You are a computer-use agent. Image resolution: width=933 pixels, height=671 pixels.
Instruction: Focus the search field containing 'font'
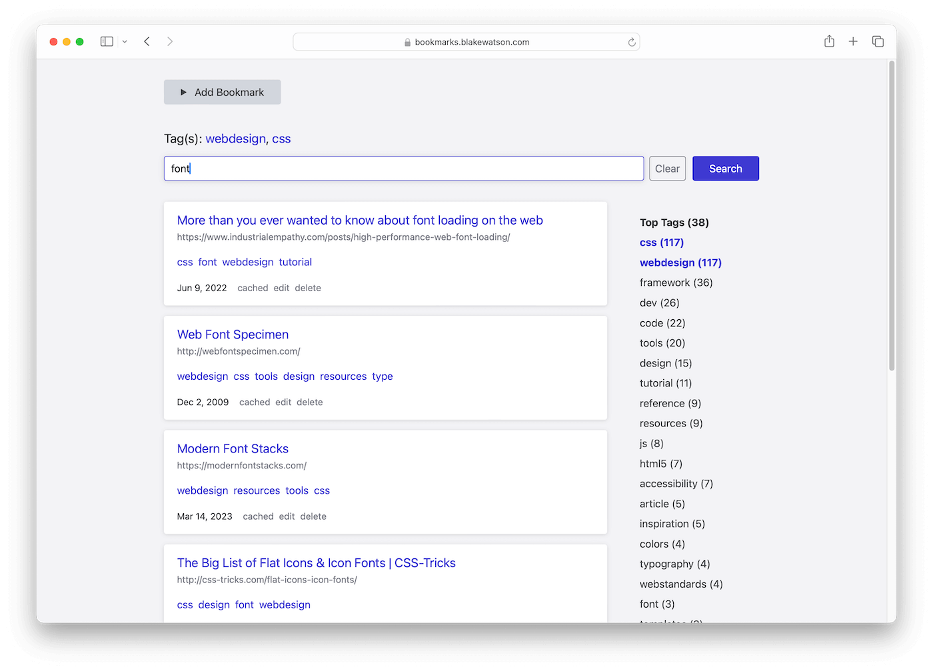tap(404, 169)
